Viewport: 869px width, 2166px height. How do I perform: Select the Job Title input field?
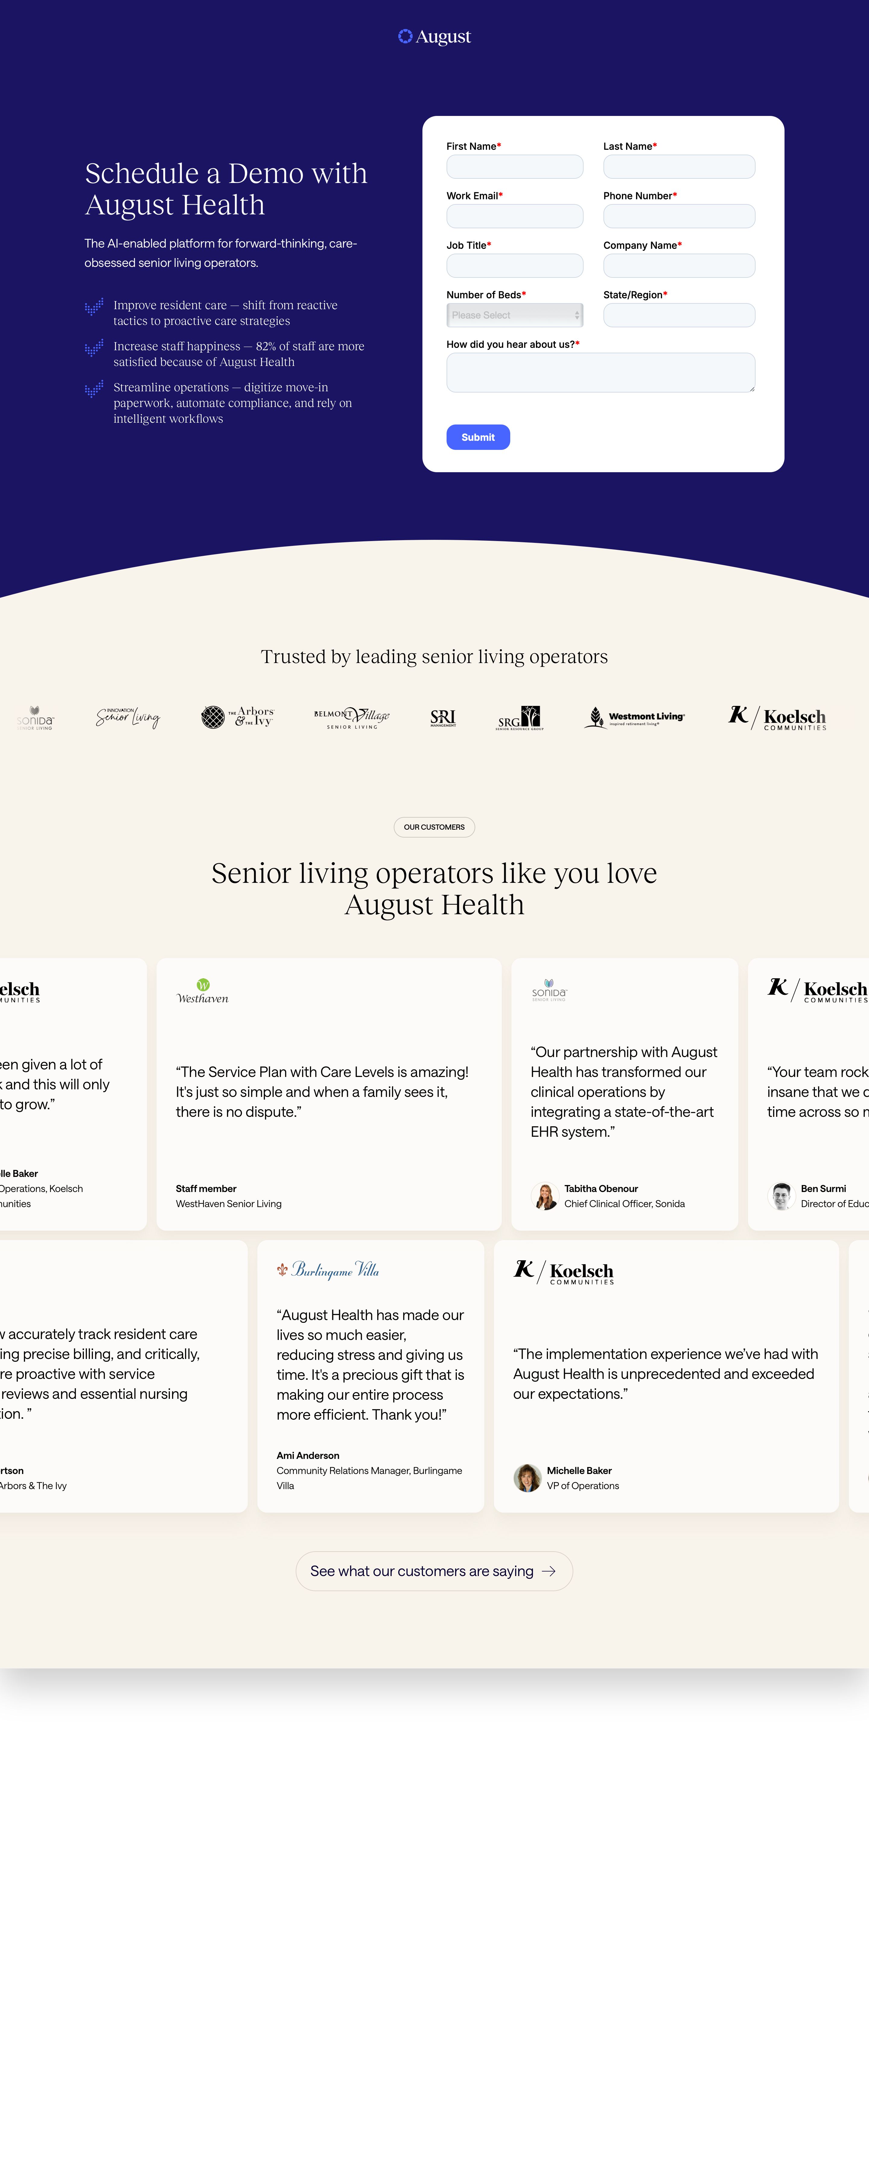[x=514, y=266]
